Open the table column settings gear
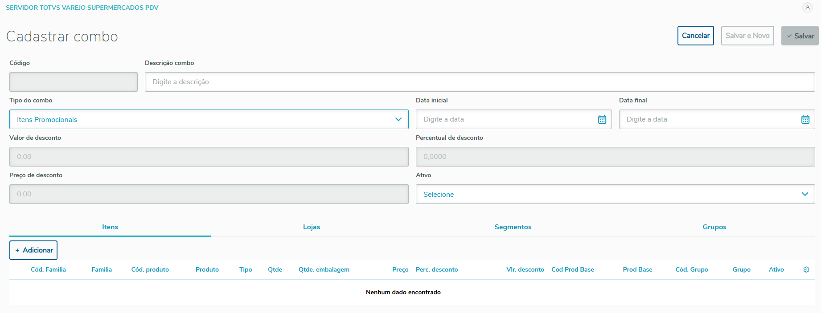Image resolution: width=821 pixels, height=313 pixels. coord(806,270)
